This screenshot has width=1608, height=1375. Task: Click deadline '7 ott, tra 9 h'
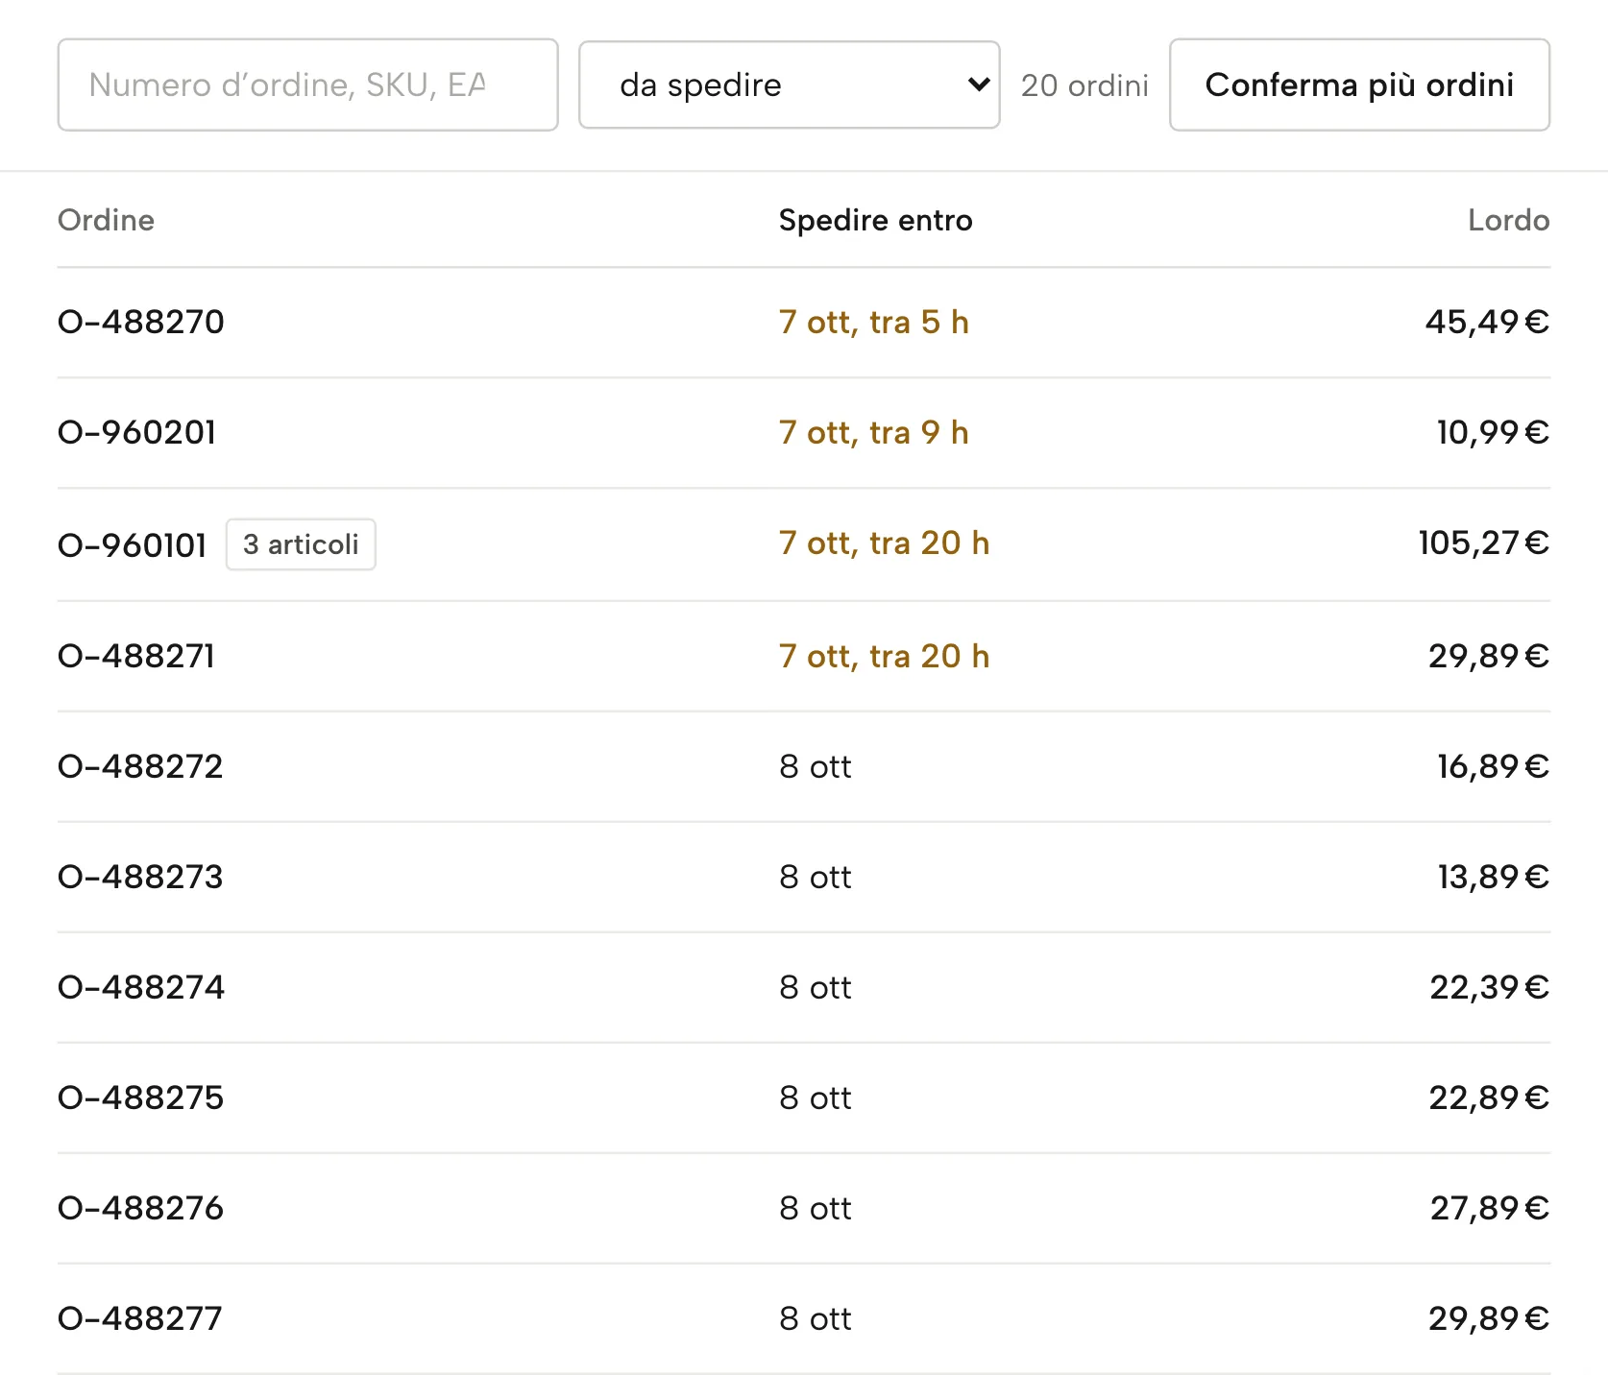click(x=873, y=432)
